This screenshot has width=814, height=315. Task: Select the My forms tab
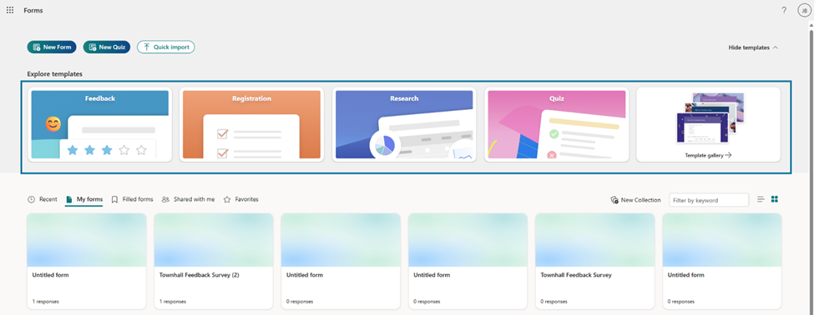[84, 199]
